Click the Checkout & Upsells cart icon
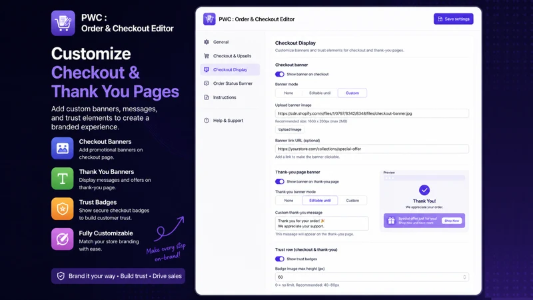This screenshot has width=533, height=300. [x=207, y=56]
